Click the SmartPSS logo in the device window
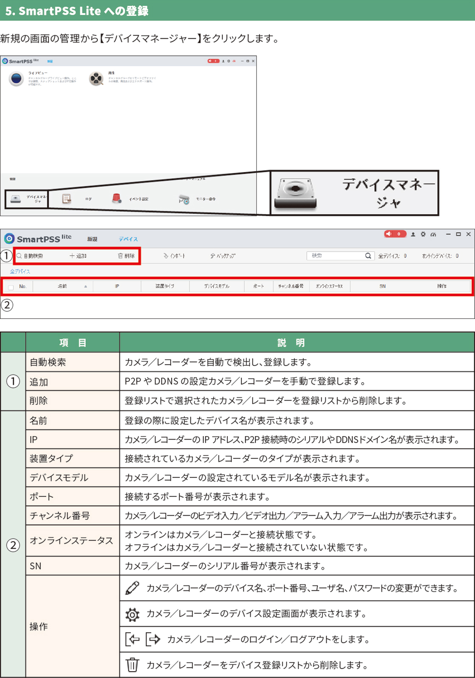Viewport: 475px width, 678px height. tap(9, 238)
